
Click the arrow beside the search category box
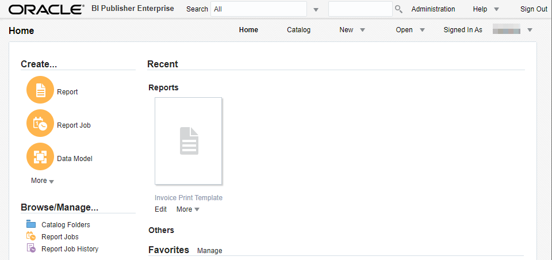click(x=316, y=10)
